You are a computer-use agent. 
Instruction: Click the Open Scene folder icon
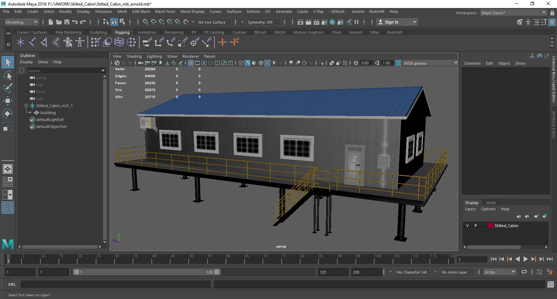point(58,22)
